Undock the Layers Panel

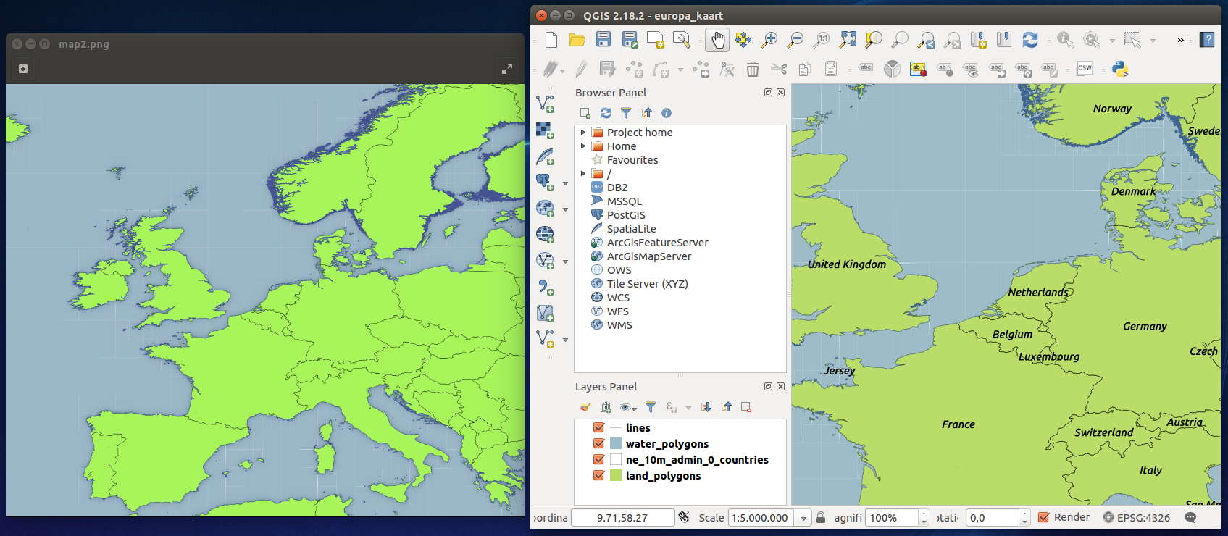768,387
